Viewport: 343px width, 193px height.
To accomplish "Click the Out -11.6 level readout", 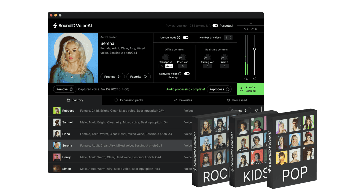I will point(250,29).
